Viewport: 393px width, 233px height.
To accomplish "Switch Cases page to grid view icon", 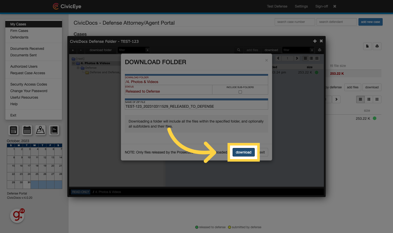I will click(377, 99).
